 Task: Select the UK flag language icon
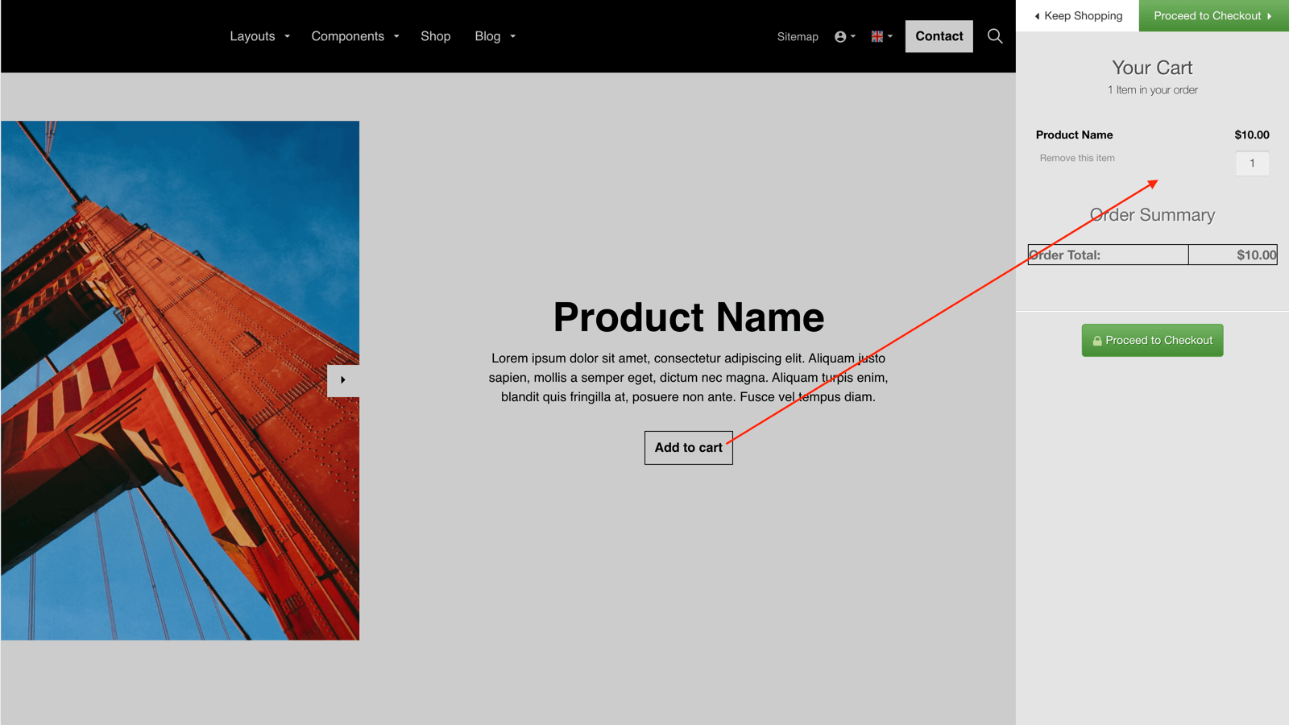pos(876,35)
